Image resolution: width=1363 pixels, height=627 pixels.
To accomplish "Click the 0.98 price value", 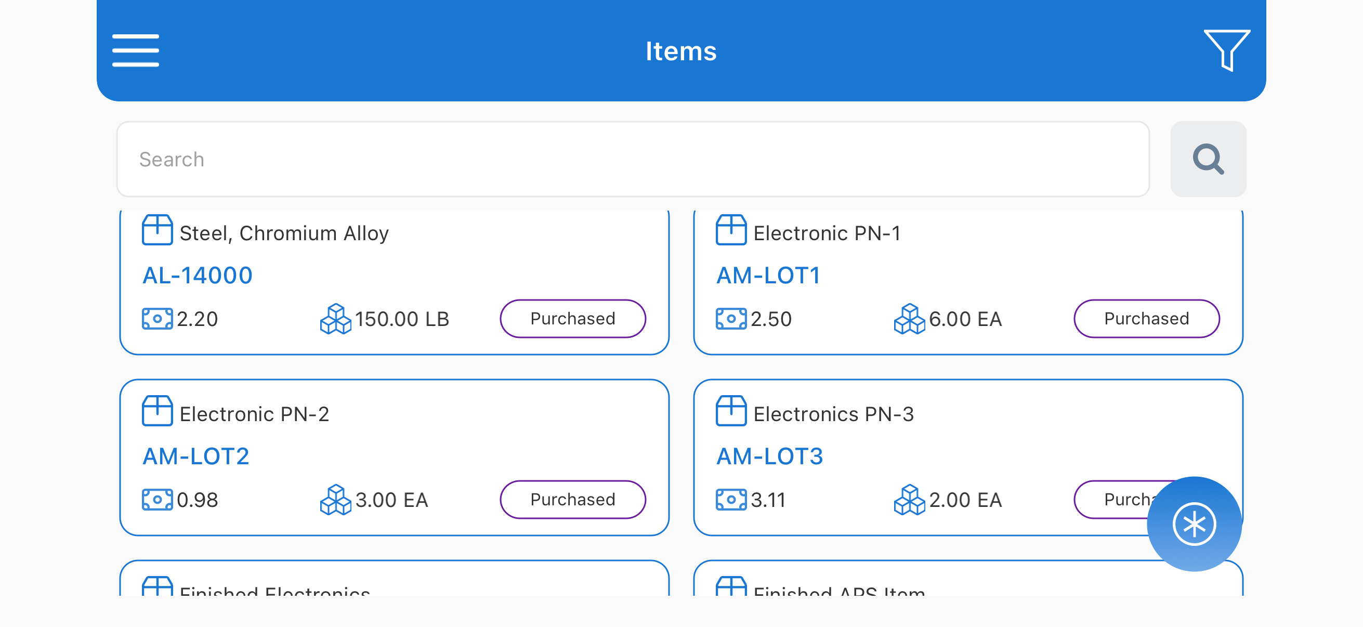I will point(198,500).
